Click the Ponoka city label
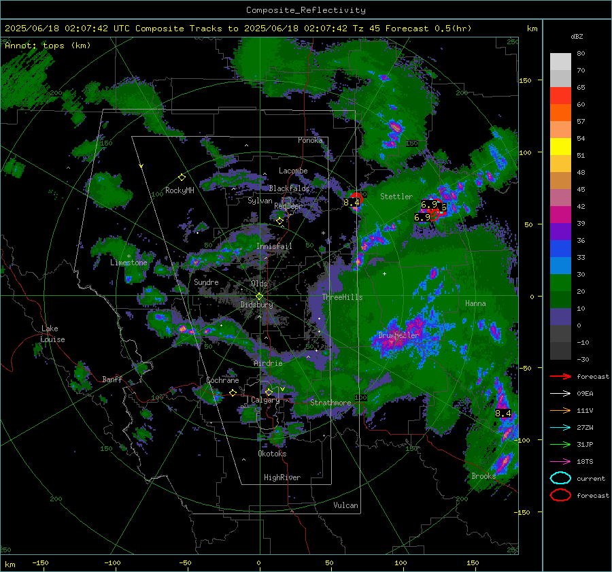 (x=310, y=140)
